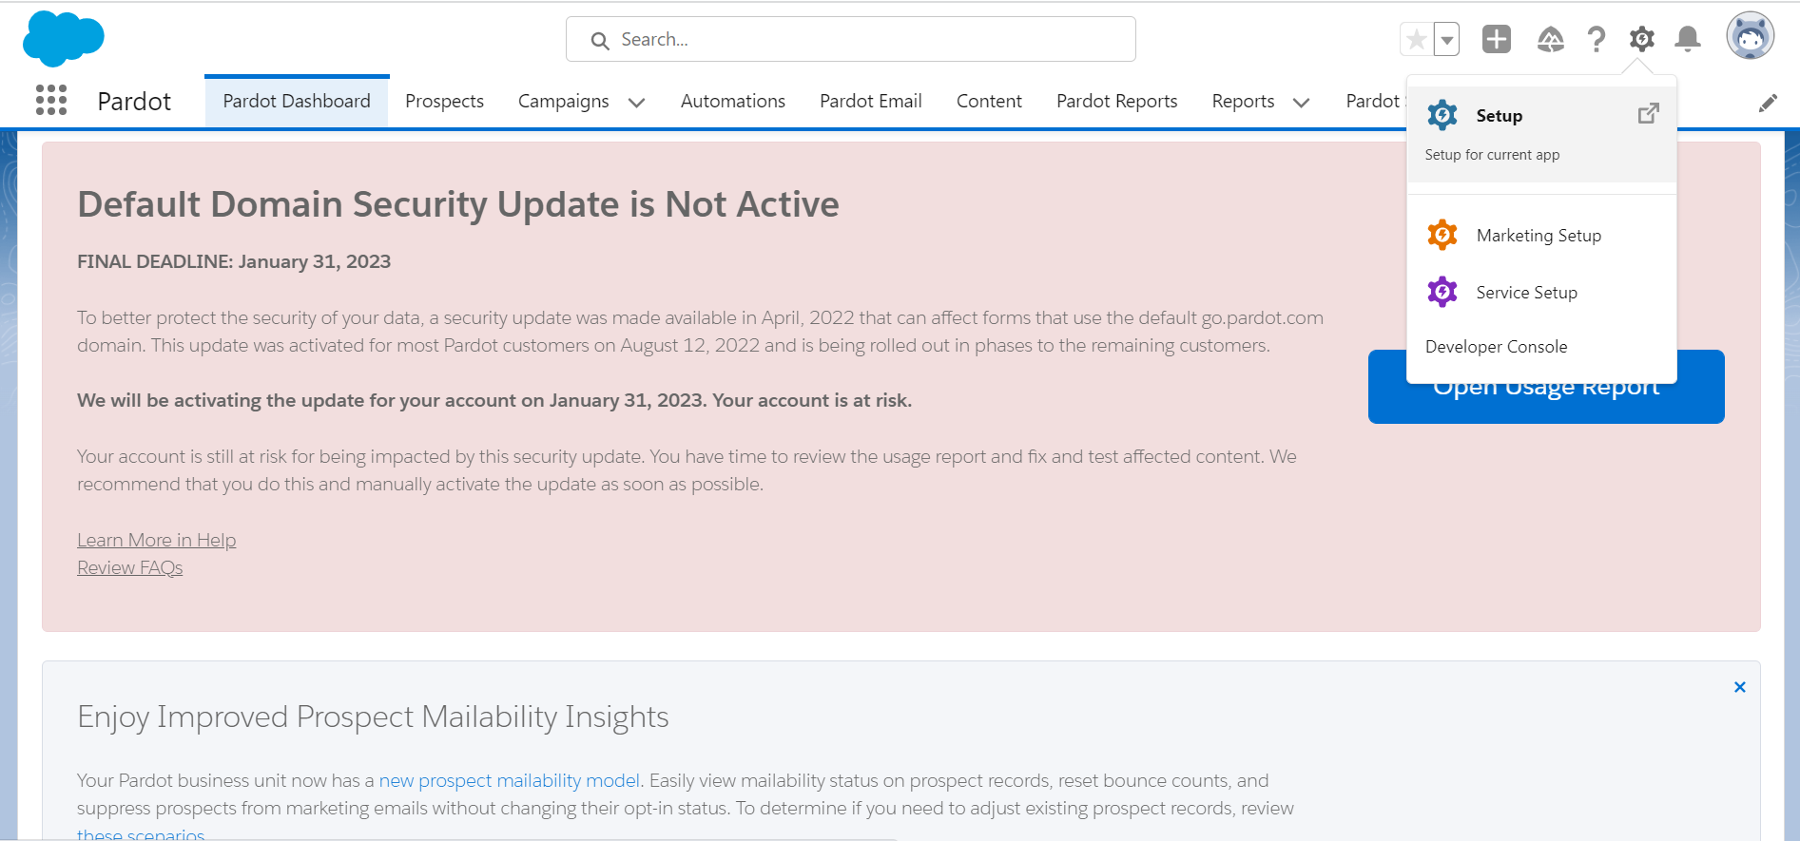Open Setup in new tab icon
Viewport: 1800px width, 841px height.
pos(1649,113)
